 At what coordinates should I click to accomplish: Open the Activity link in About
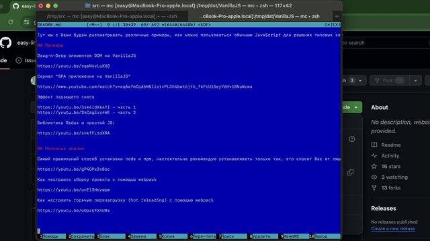(x=390, y=156)
